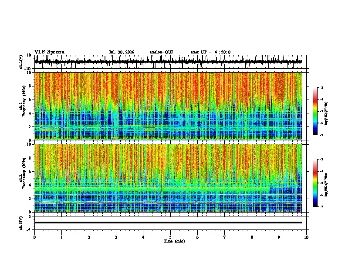This screenshot has height=266, width=345.
Task: Click the ch.2 spectrogram color scale bar
Action: click(315, 183)
